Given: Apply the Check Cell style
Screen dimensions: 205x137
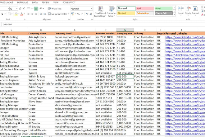Looking at the screenshot, I should tap(164, 13).
